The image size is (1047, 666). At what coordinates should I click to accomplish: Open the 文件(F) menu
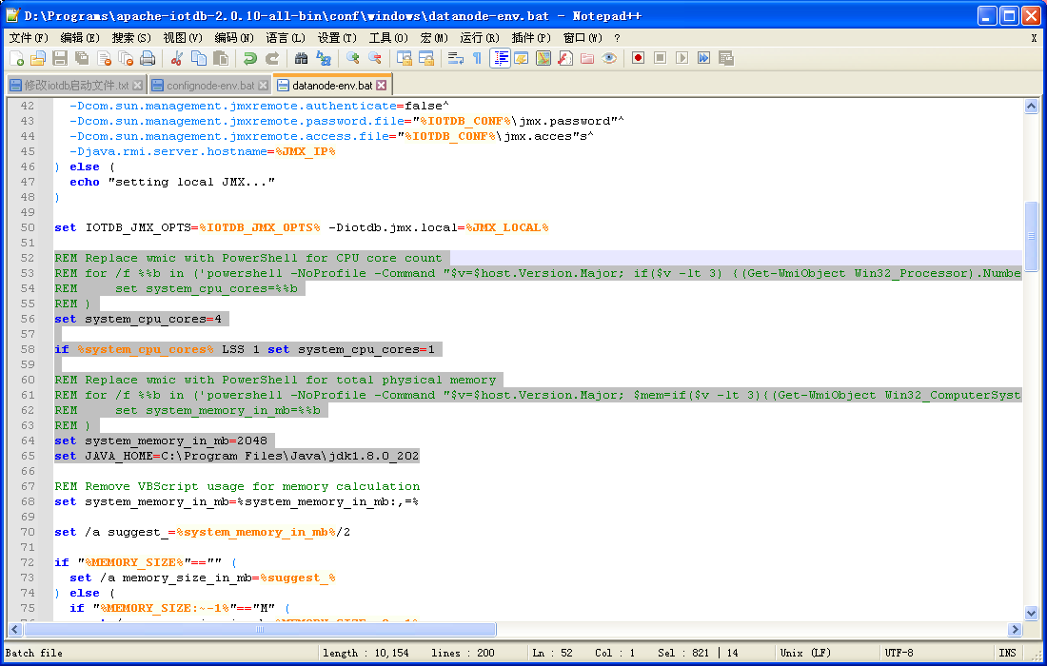click(x=29, y=38)
